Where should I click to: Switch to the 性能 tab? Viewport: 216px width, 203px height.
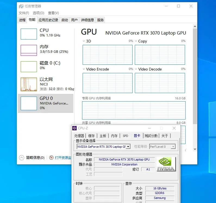[x=32, y=20]
